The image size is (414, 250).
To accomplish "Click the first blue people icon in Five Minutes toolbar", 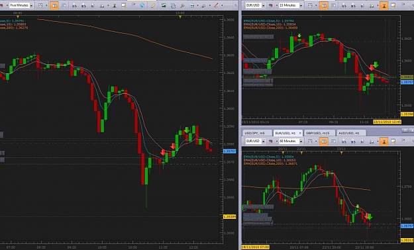I will 74,5.
